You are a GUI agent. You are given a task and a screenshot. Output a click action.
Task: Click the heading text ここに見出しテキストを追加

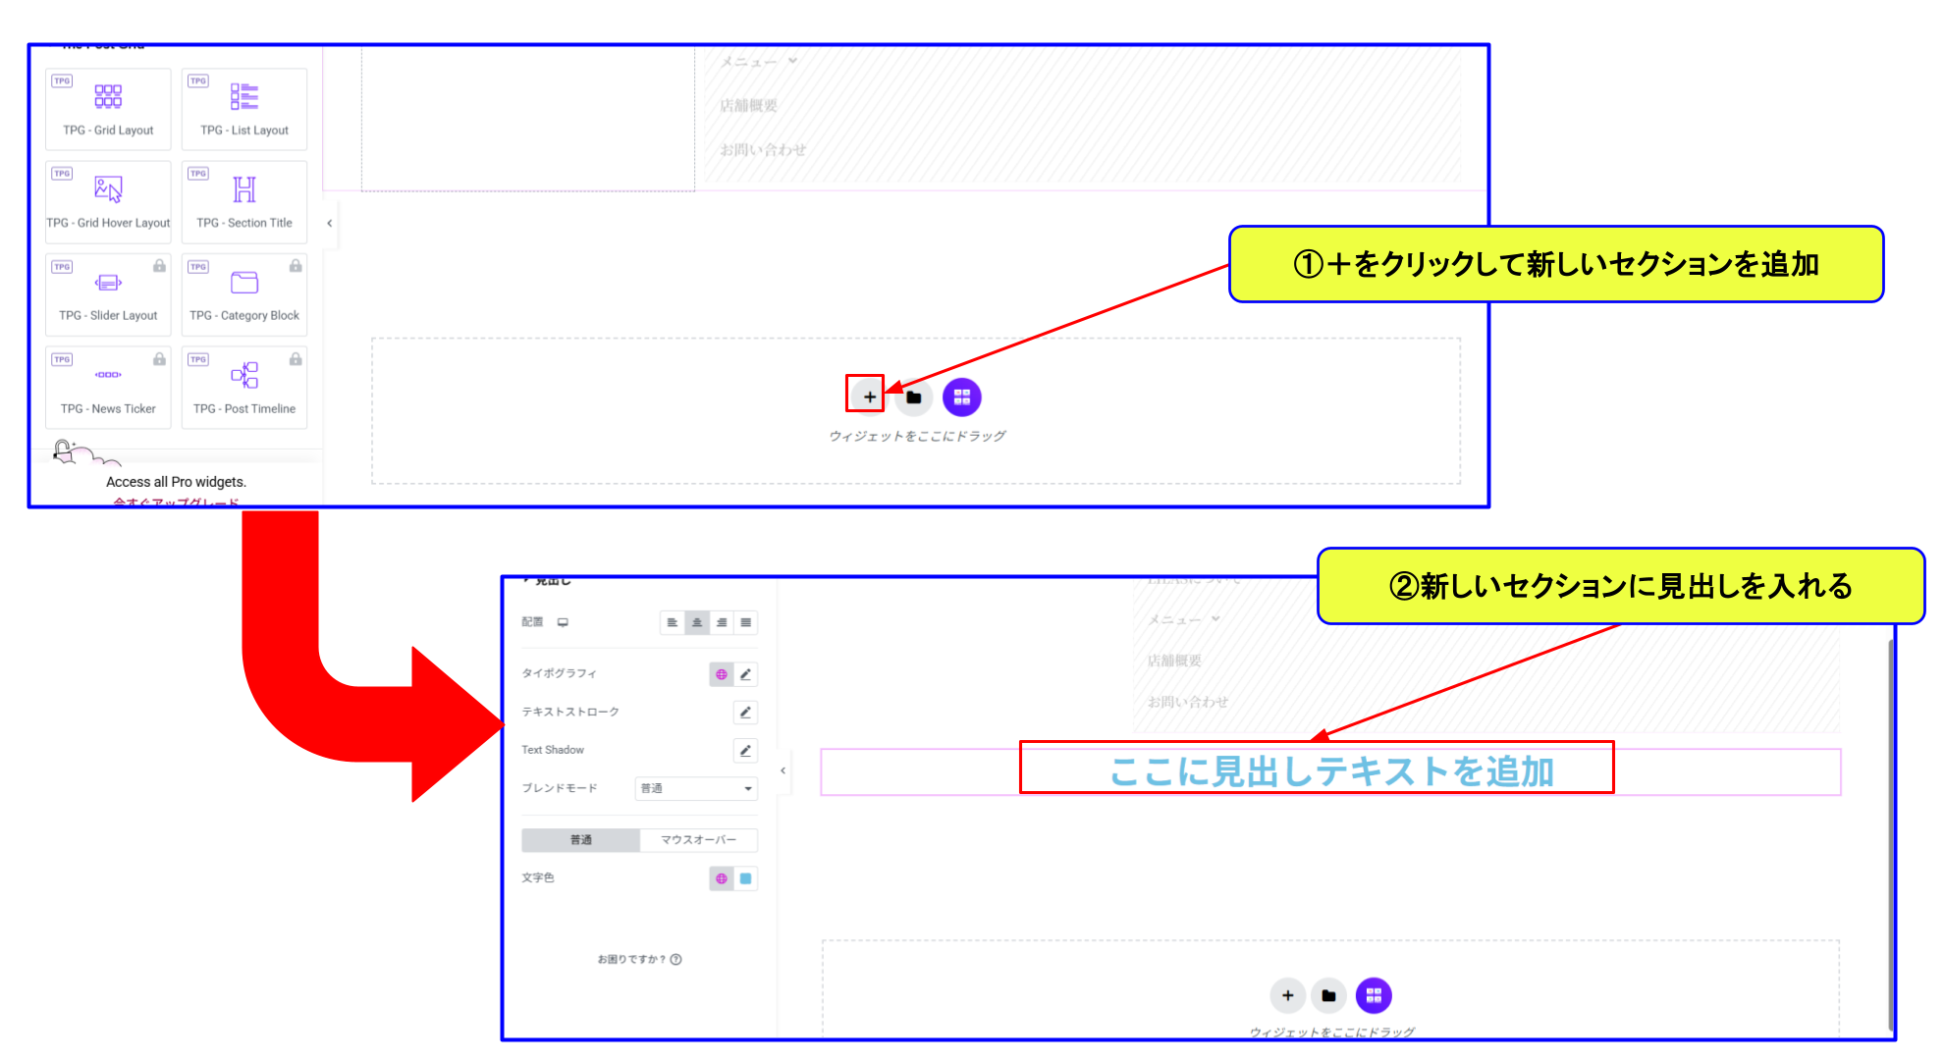tap(1331, 771)
